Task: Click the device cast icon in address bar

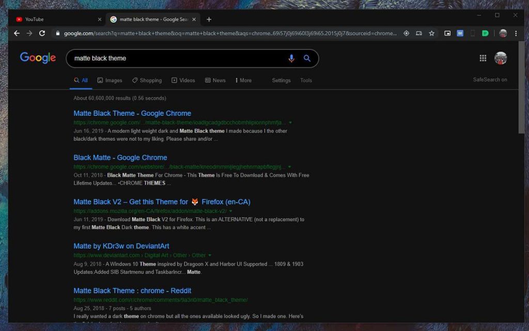Action: [418, 33]
